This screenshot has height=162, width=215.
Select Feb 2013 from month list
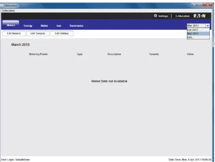198,30
